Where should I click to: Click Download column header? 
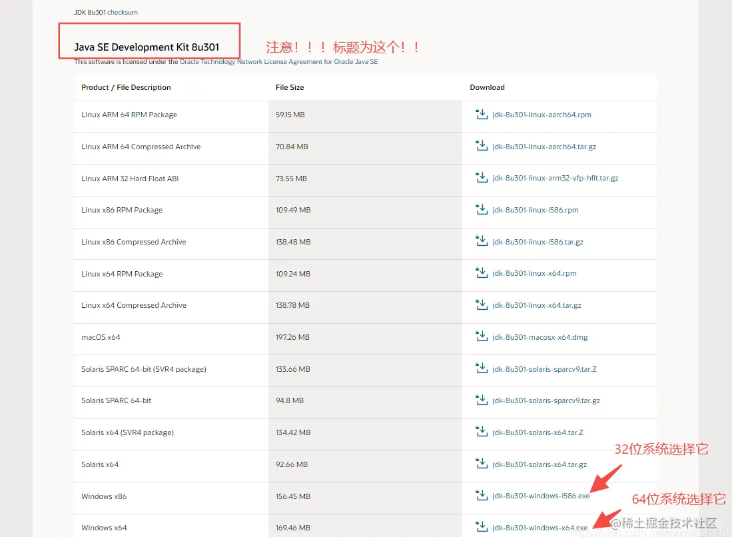[x=487, y=87]
